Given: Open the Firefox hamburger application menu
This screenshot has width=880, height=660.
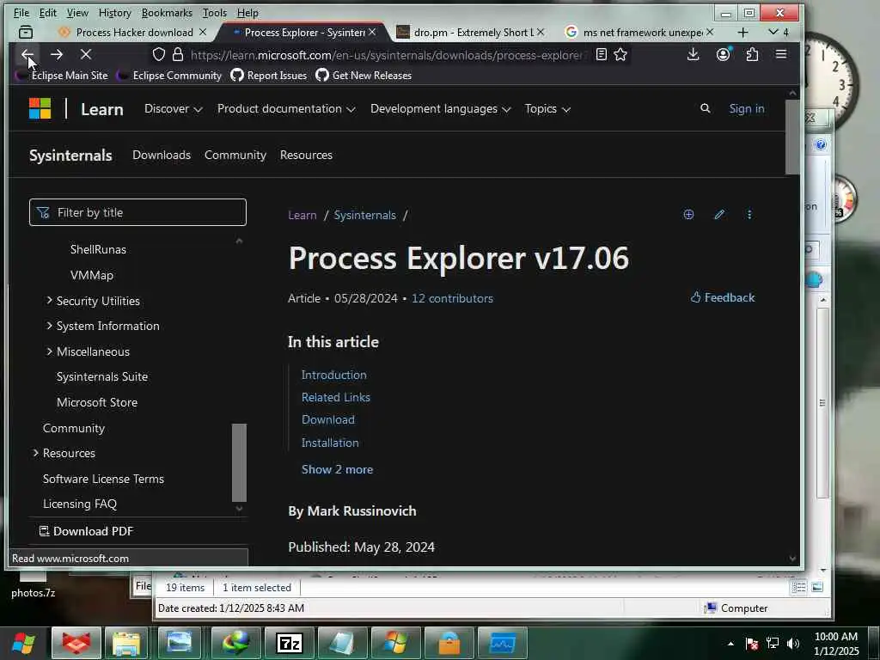Looking at the screenshot, I should click(780, 54).
